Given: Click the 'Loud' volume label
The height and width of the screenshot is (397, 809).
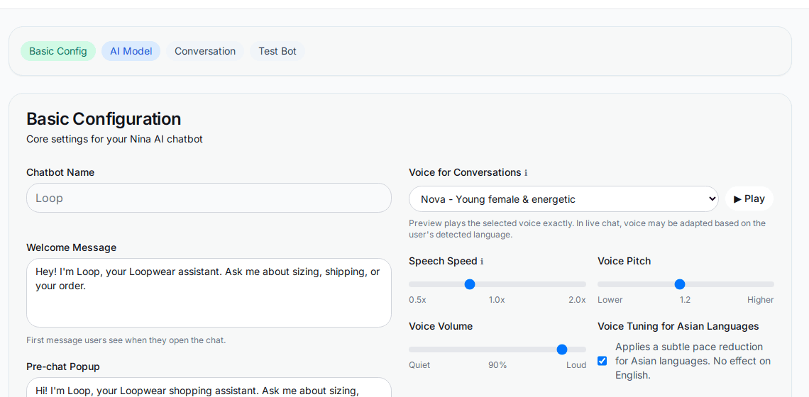Looking at the screenshot, I should pyautogui.click(x=576, y=365).
